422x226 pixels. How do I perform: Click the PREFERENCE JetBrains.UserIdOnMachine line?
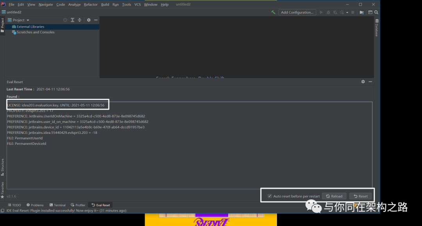tap(76, 116)
